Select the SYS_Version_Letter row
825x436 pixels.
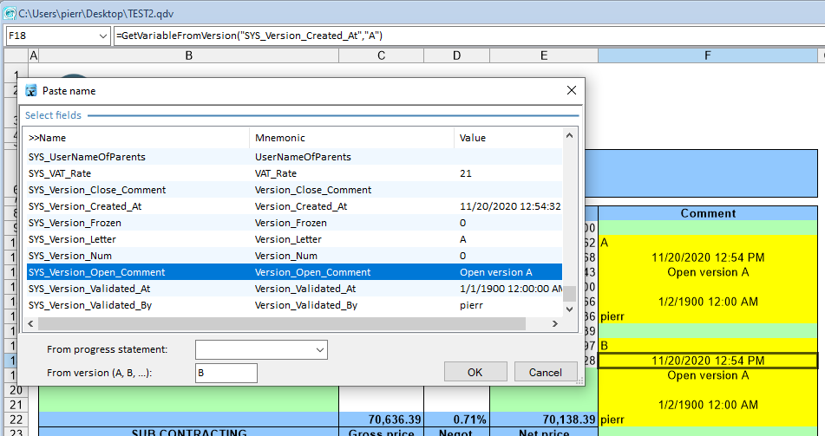(72, 239)
